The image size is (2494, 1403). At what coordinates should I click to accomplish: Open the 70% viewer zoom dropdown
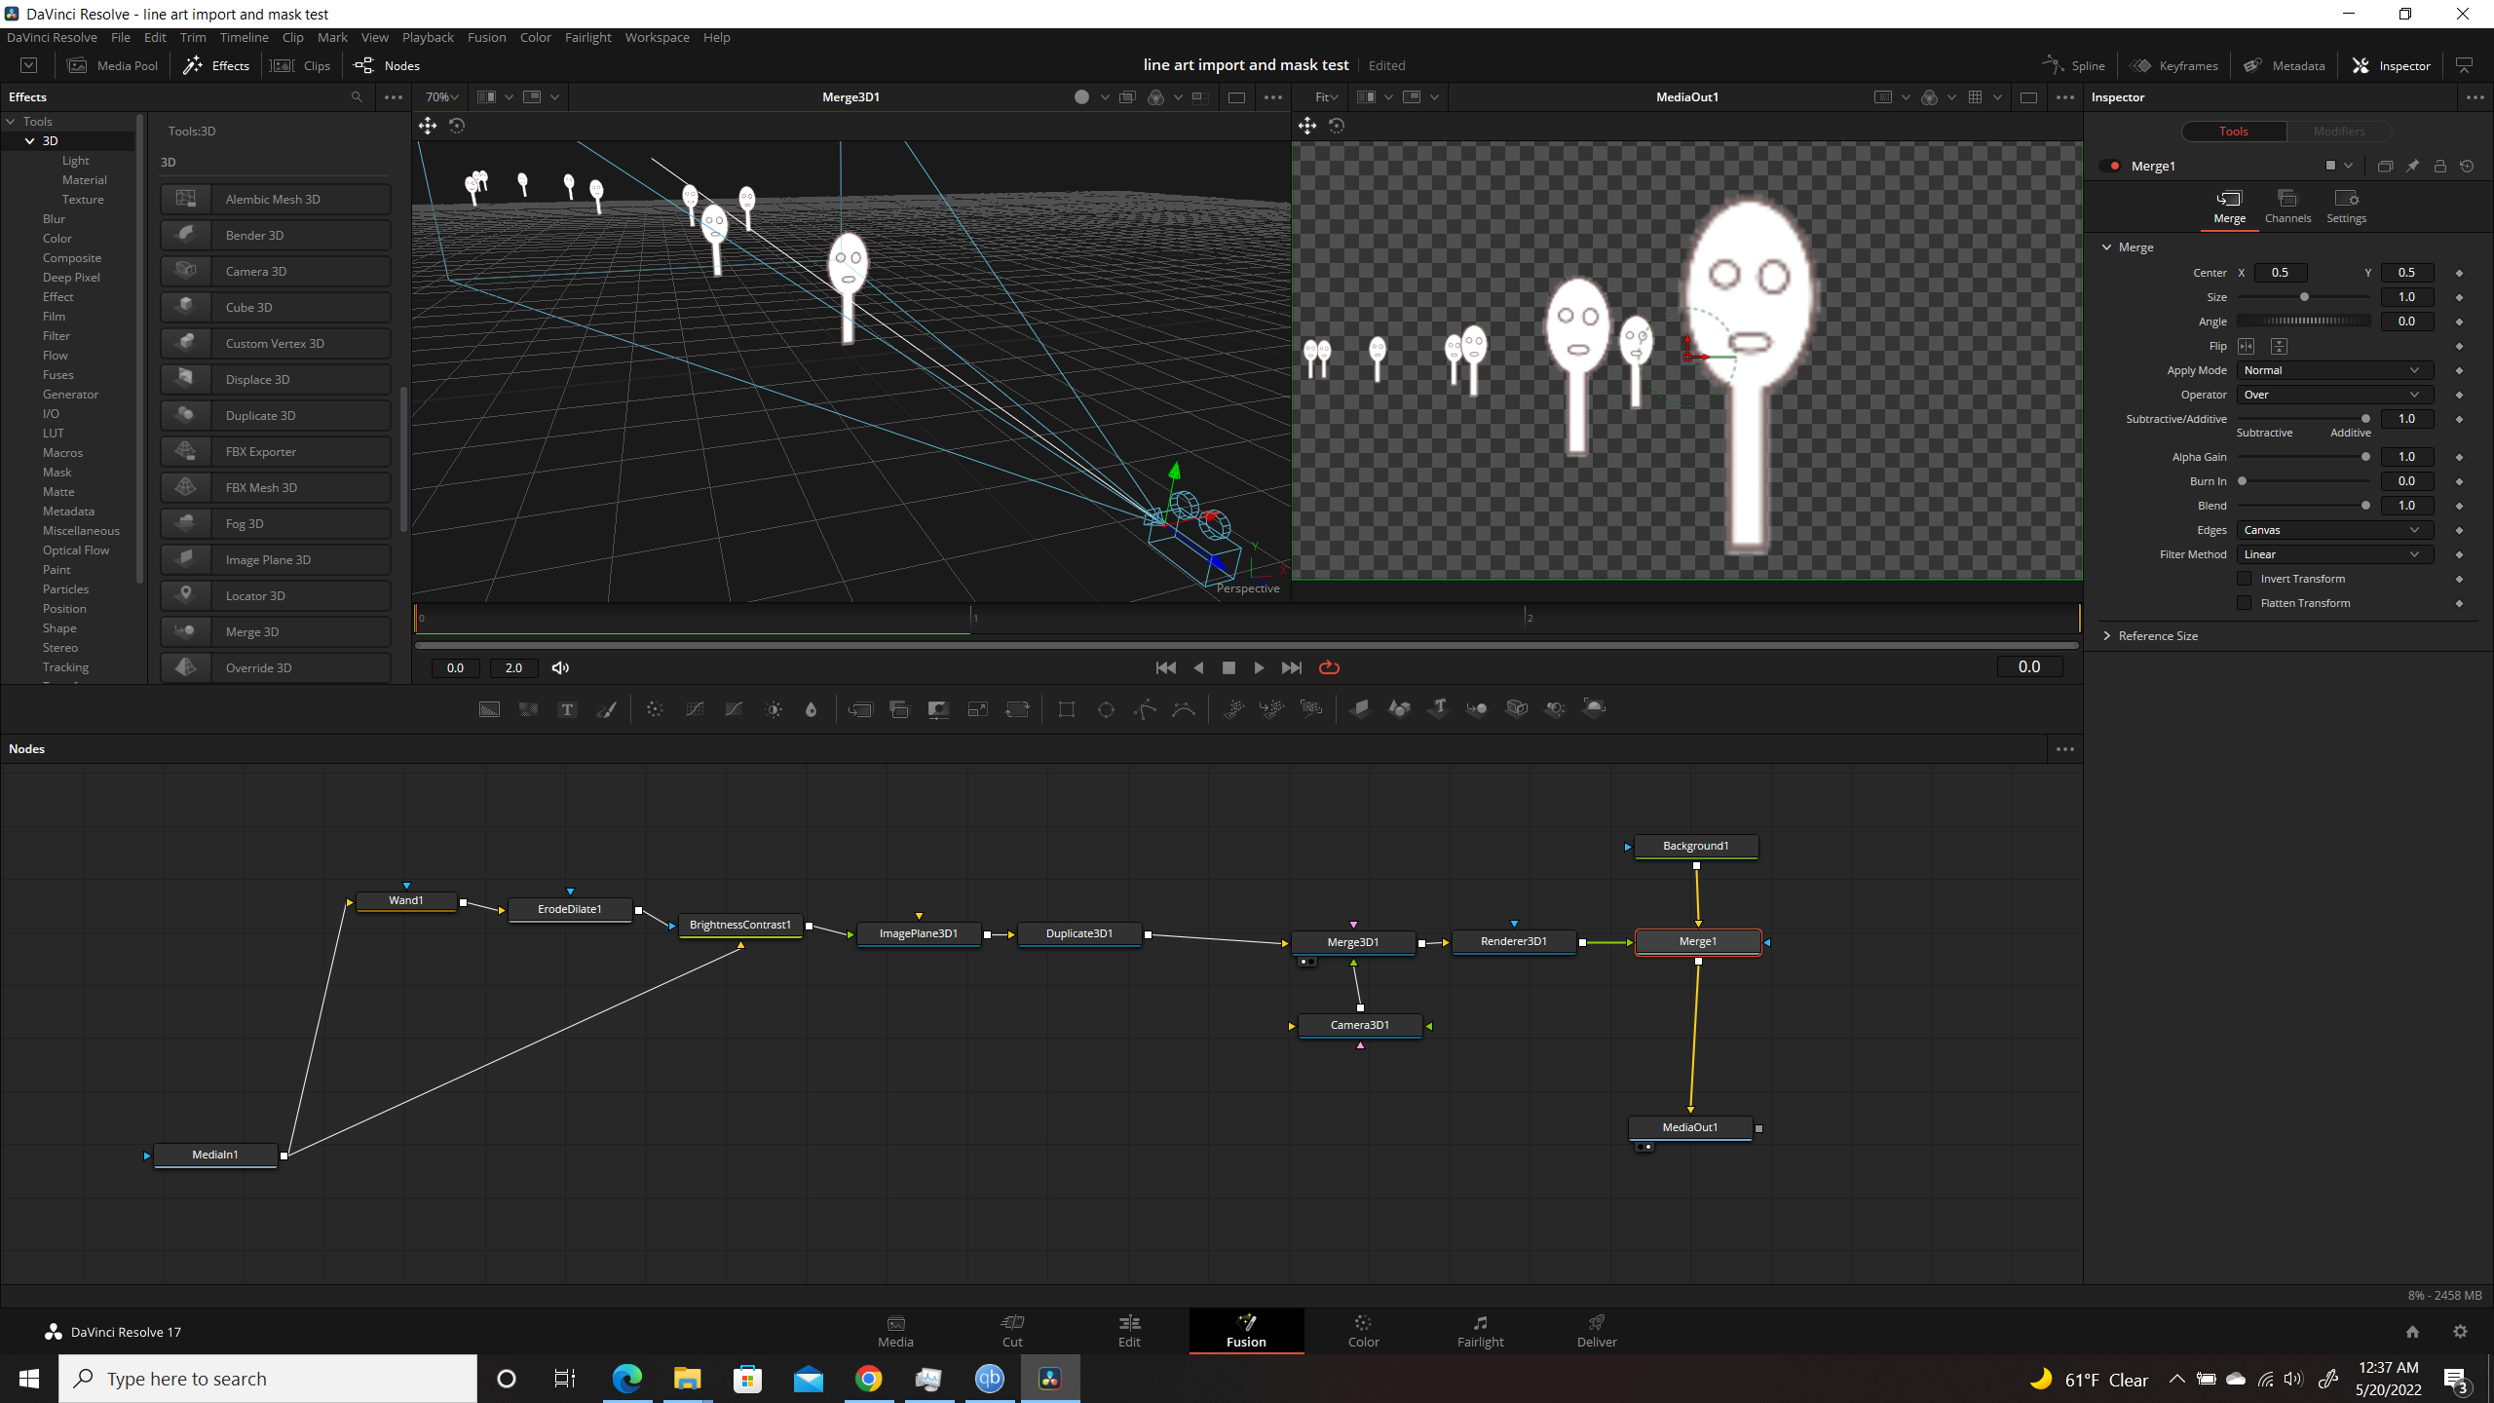(x=441, y=97)
